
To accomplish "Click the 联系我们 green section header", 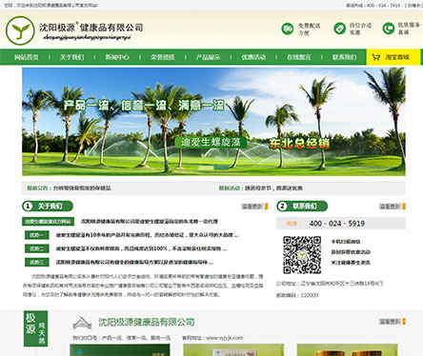I will 302,207.
